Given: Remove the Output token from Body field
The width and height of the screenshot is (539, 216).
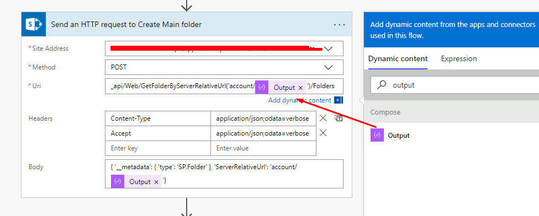Looking at the screenshot, I should 156,182.
